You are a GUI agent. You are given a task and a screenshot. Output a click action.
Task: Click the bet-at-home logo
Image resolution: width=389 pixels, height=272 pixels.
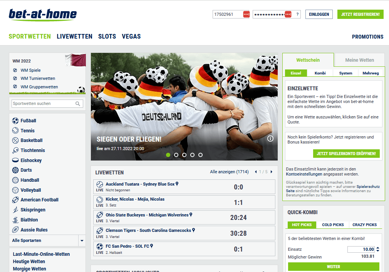point(43,15)
